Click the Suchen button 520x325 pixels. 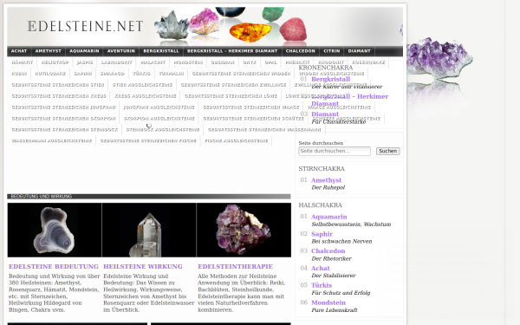(x=388, y=151)
